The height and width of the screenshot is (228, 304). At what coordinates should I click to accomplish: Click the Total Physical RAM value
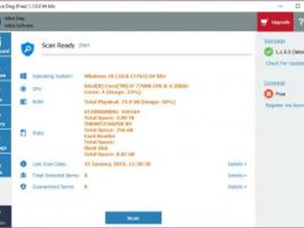[x=130, y=102]
